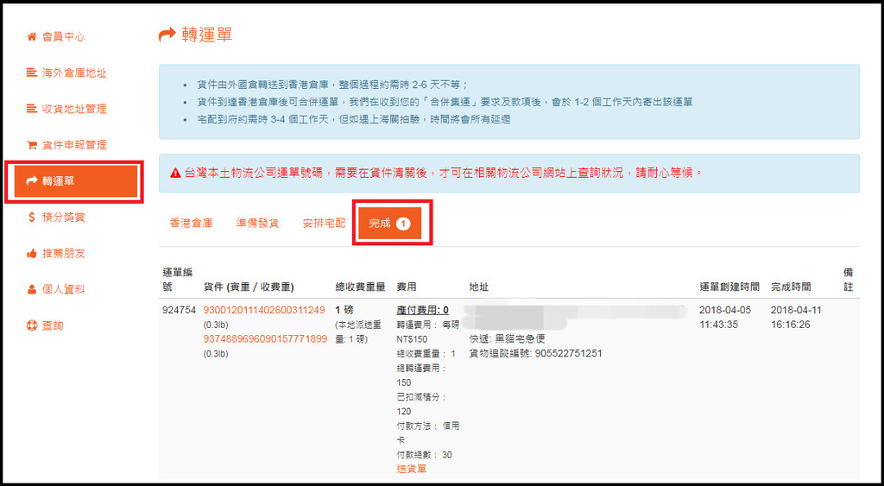The image size is (884, 486).
Task: Click the dollar icon beside 積分獎賞
Action: 32,218
